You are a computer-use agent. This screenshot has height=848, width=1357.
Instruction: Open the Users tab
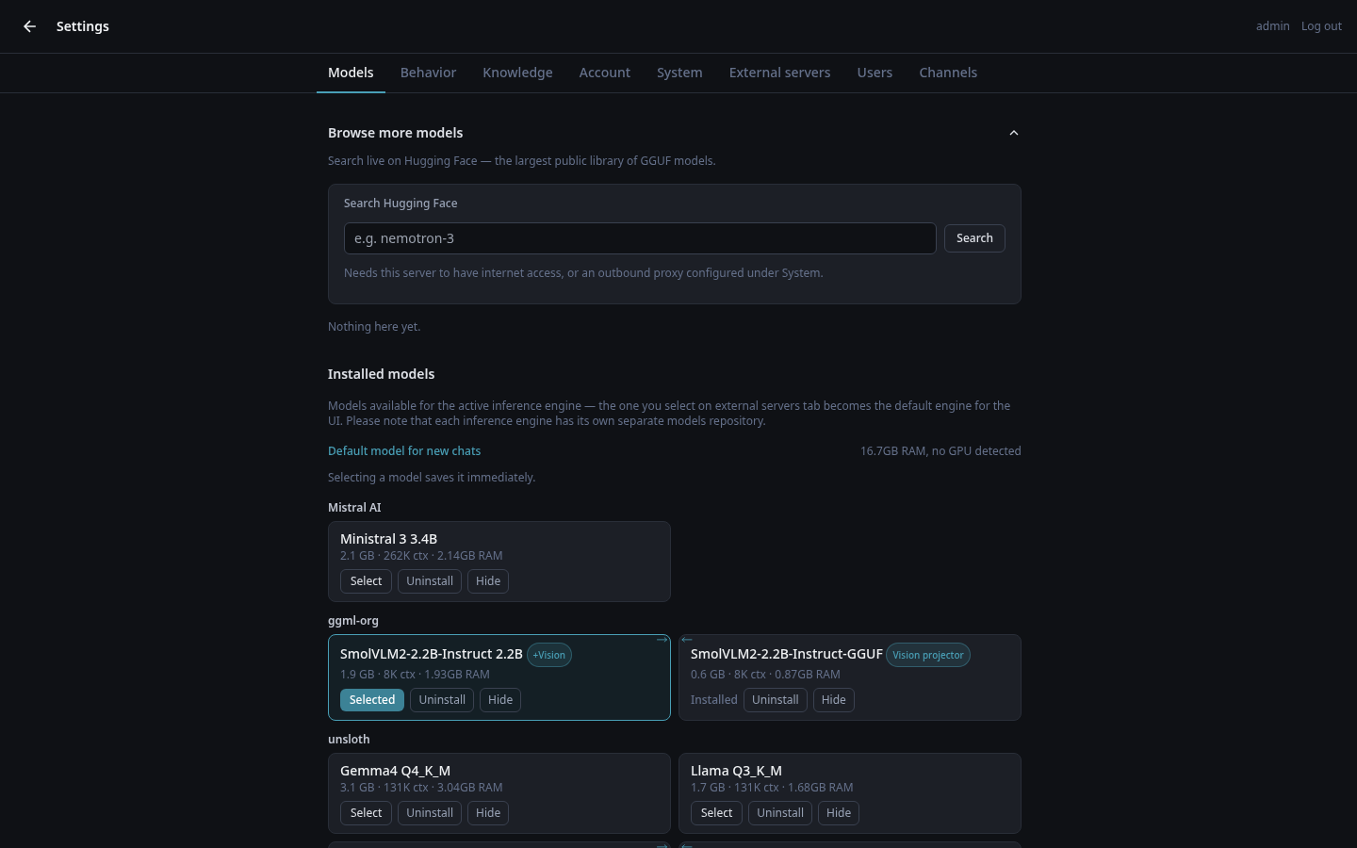(875, 73)
